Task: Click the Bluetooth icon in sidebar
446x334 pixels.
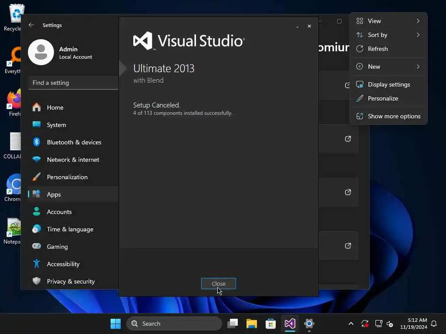Action: click(x=37, y=142)
